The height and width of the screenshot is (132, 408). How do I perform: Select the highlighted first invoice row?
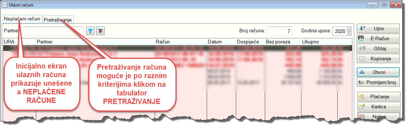point(178,48)
